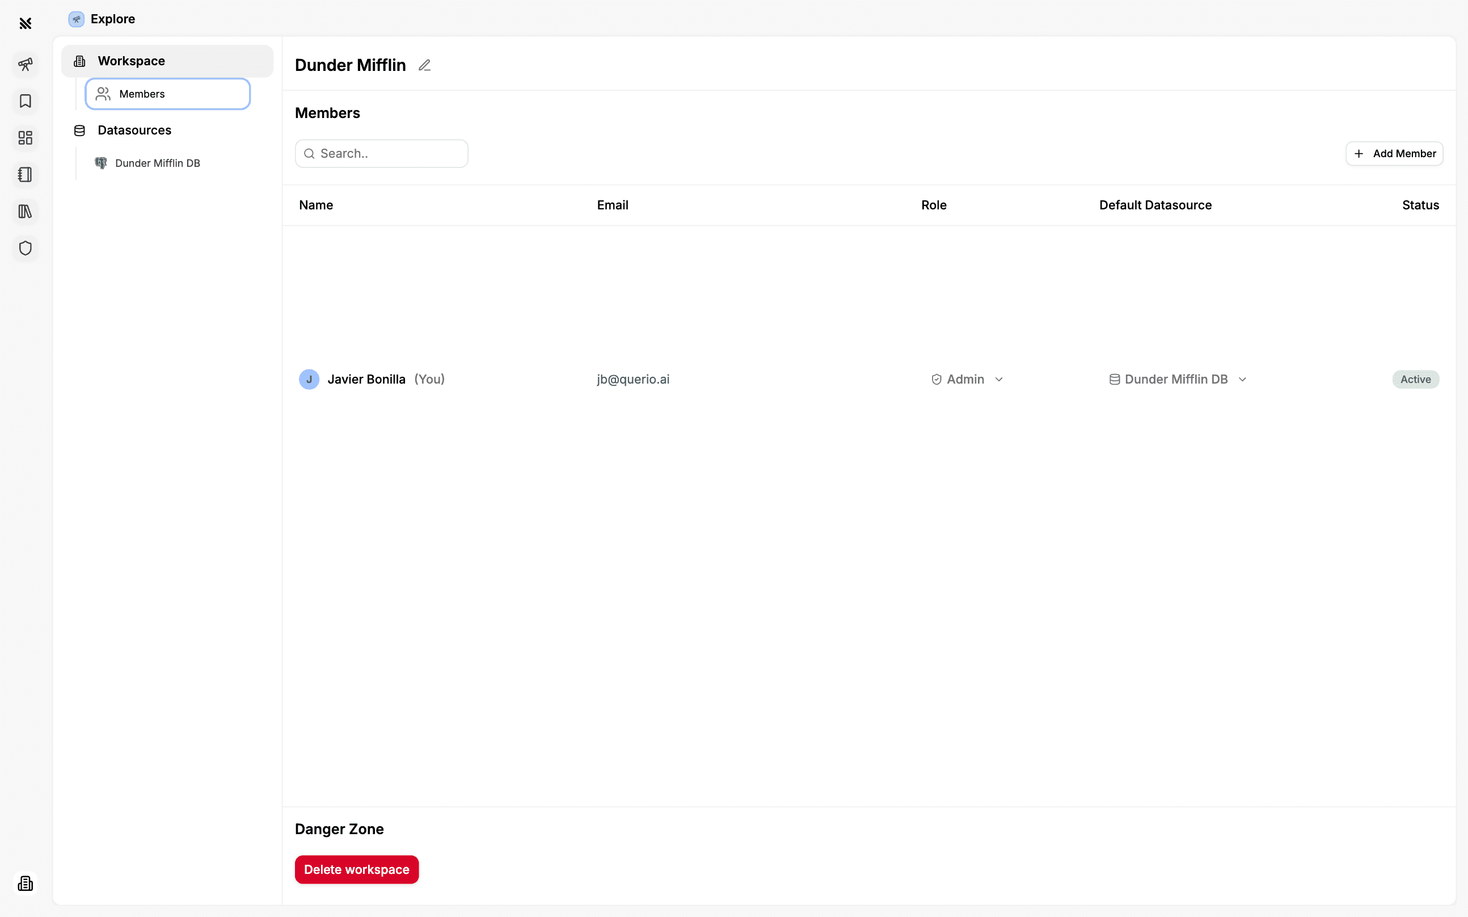Select Dunder Mifflin DB datasource in sidebar

pyautogui.click(x=157, y=163)
